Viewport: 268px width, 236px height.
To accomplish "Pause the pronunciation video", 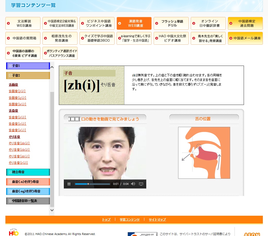I will tap(69, 184).
